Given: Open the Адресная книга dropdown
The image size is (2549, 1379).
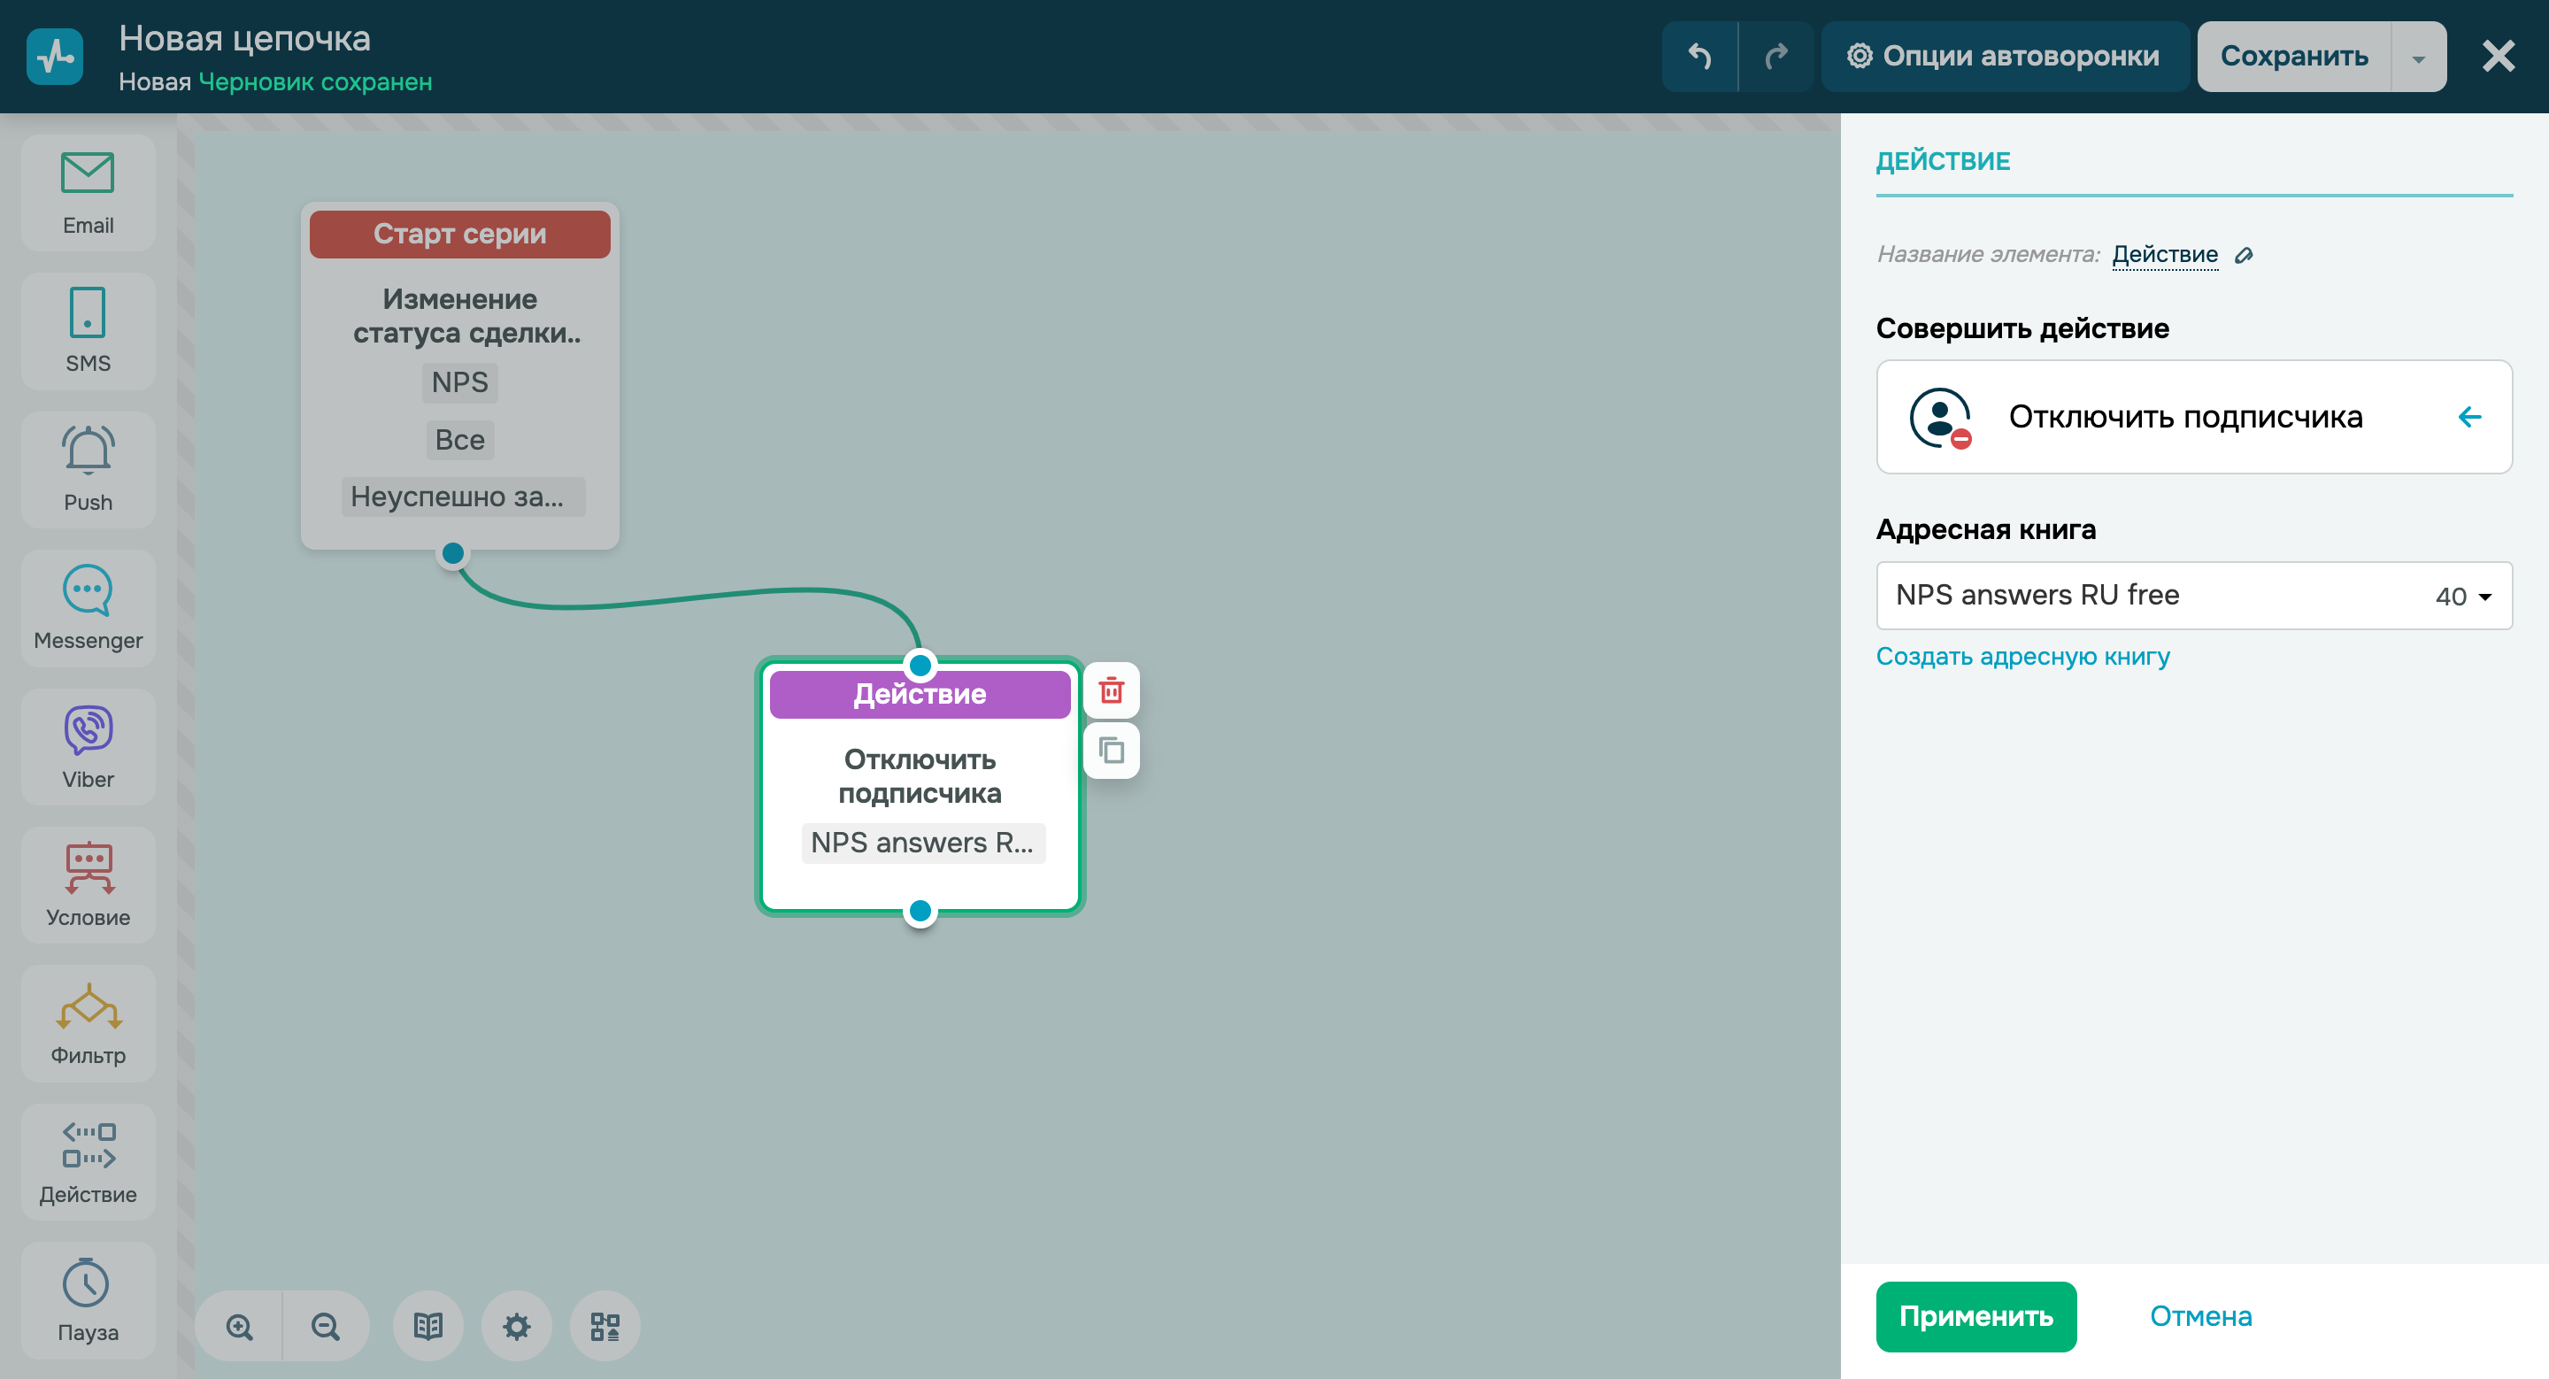Looking at the screenshot, I should point(2193,596).
